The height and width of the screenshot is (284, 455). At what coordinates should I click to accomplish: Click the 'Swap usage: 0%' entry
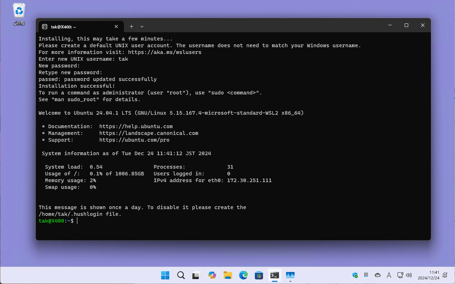(x=70, y=187)
